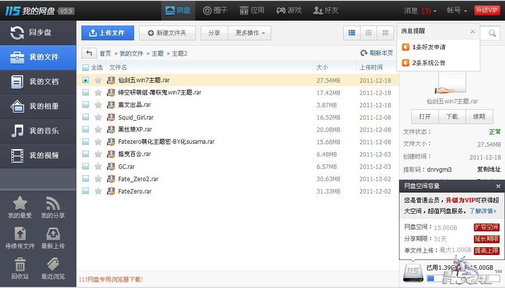The height and width of the screenshot is (288, 505).
Task: Open the 回收站 recycle bin
Action: [x=20, y=268]
